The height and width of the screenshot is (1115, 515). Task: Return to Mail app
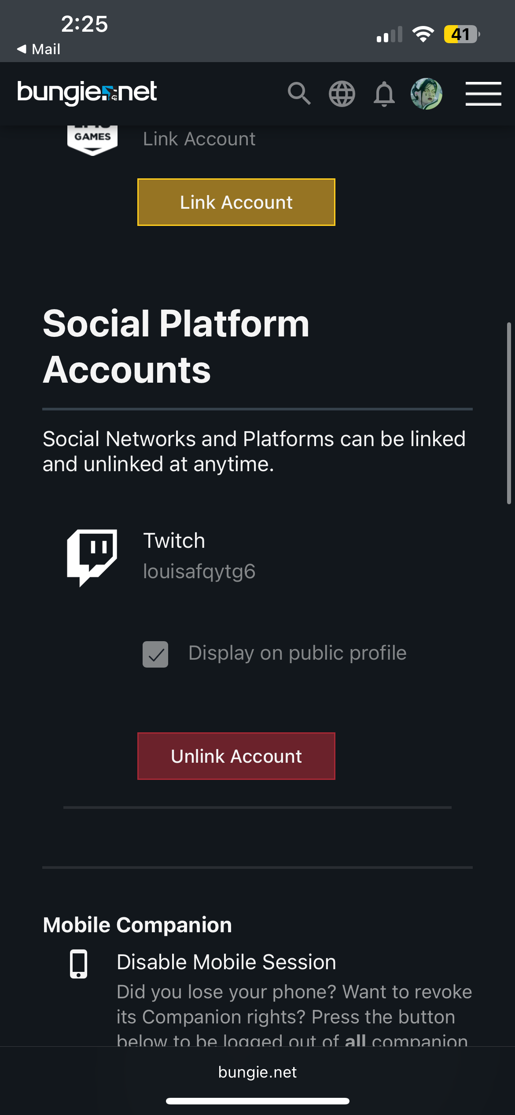[x=39, y=49]
